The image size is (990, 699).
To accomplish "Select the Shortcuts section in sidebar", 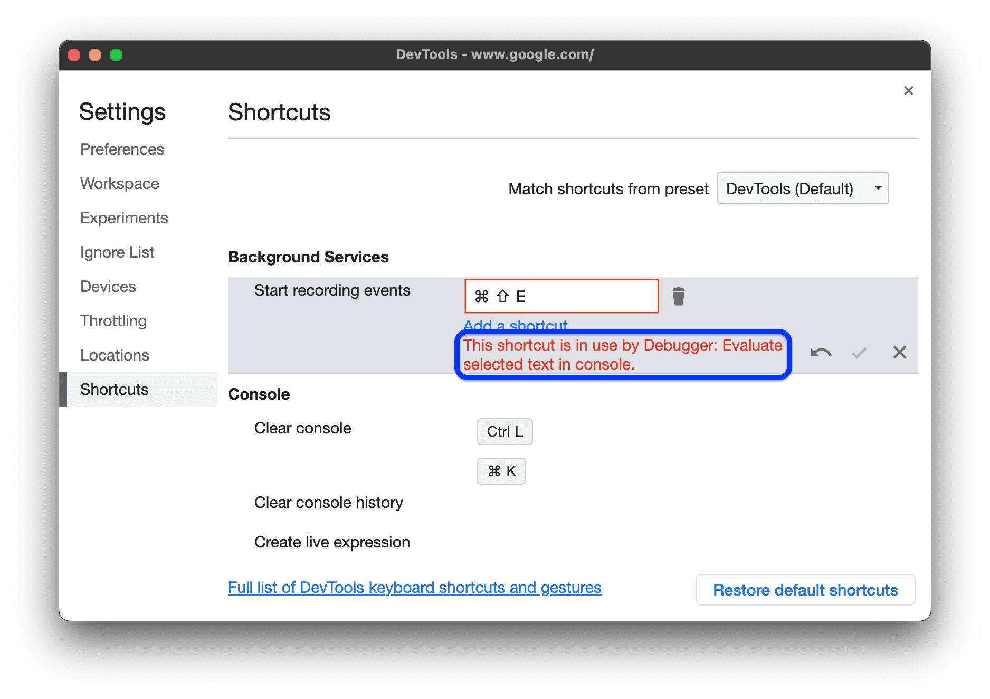I will (x=114, y=389).
